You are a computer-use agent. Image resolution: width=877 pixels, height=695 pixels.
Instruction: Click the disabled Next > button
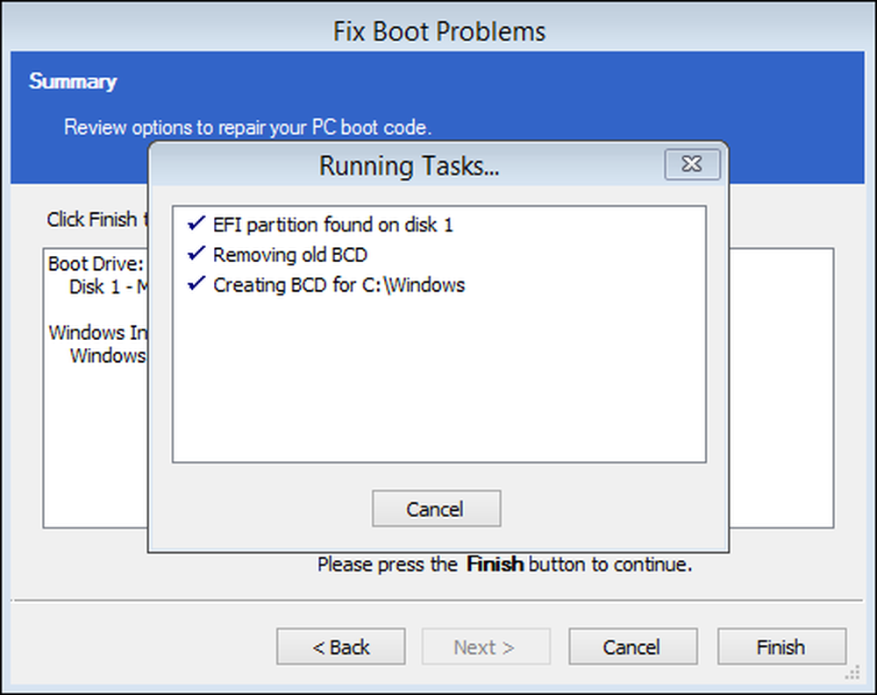486,646
